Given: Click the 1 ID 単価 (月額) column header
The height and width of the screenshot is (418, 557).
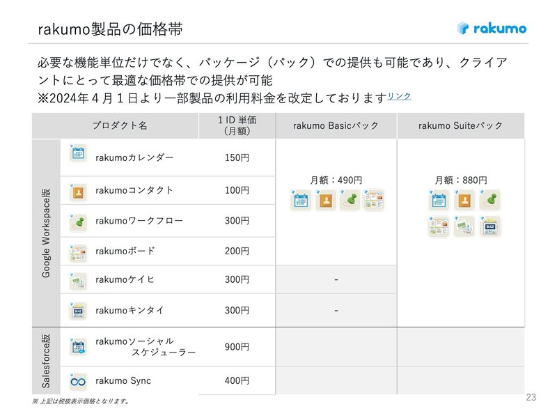Looking at the screenshot, I should click(237, 125).
